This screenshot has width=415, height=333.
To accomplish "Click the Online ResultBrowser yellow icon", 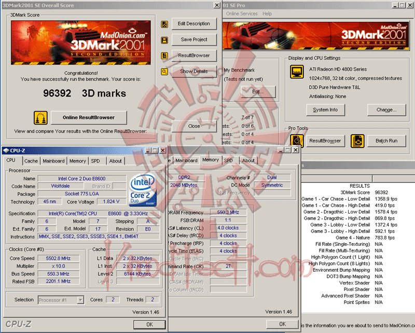I will pyautogui.click(x=40, y=118).
